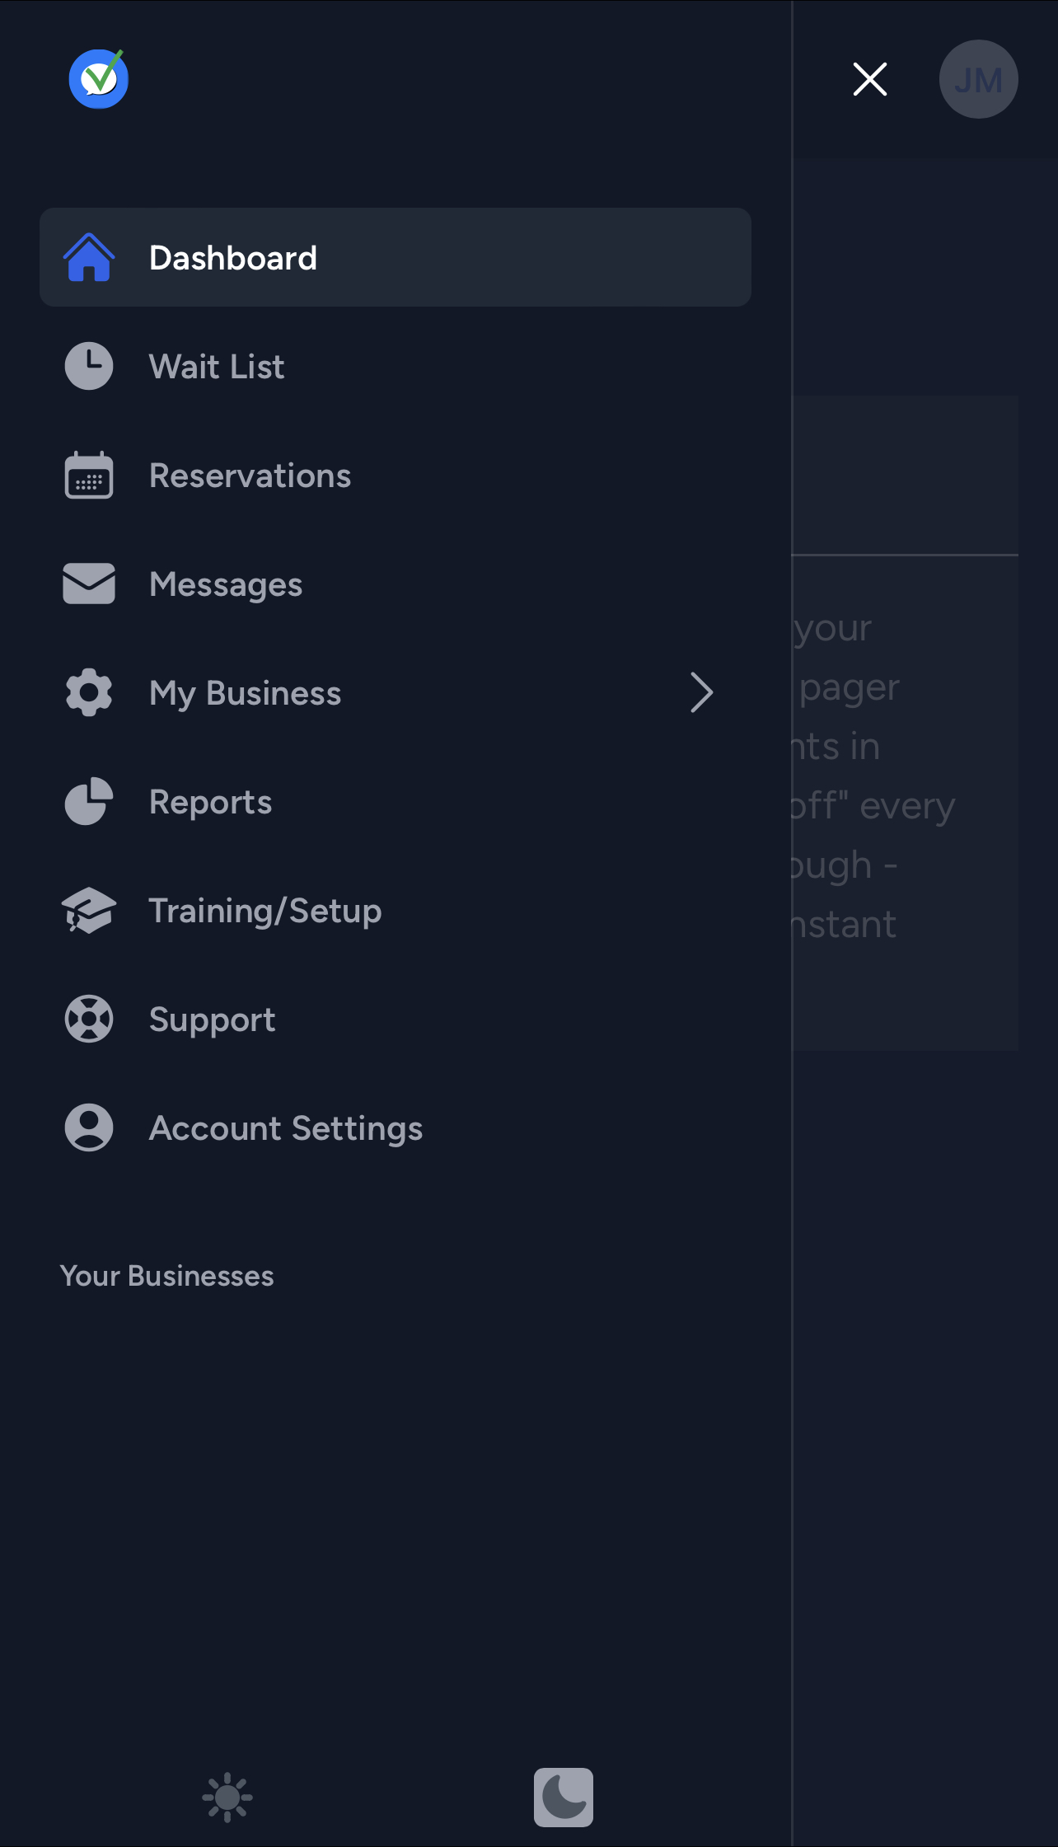This screenshot has height=1847, width=1058.
Task: Click the Account Settings person icon
Action: (88, 1127)
